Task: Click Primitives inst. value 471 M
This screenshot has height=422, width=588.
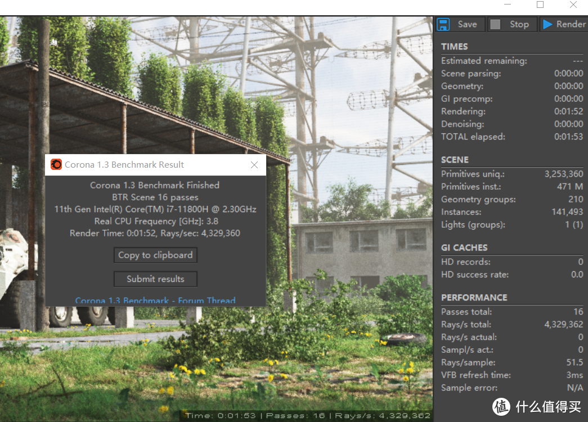Action: (569, 187)
